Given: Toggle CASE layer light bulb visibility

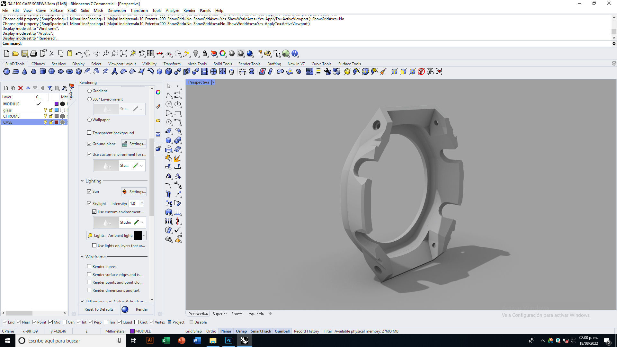Looking at the screenshot, I should 45,122.
